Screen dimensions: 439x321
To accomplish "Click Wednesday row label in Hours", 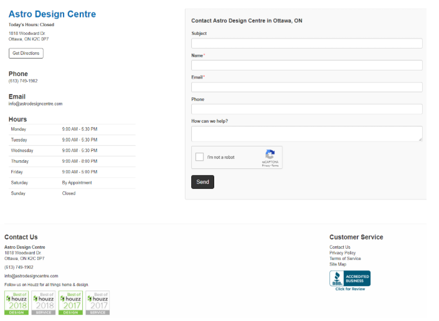I will [22, 151].
